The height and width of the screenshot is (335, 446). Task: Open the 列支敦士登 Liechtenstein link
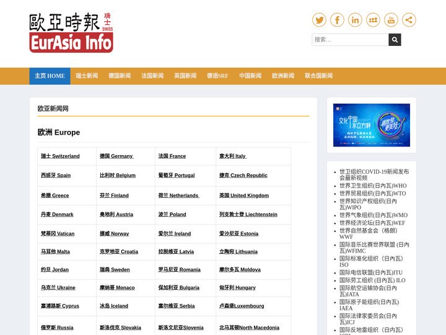(x=248, y=215)
